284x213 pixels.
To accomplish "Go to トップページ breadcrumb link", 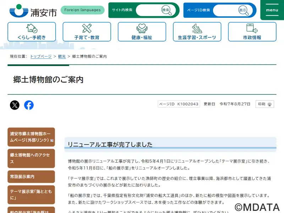I will [x=41, y=56].
